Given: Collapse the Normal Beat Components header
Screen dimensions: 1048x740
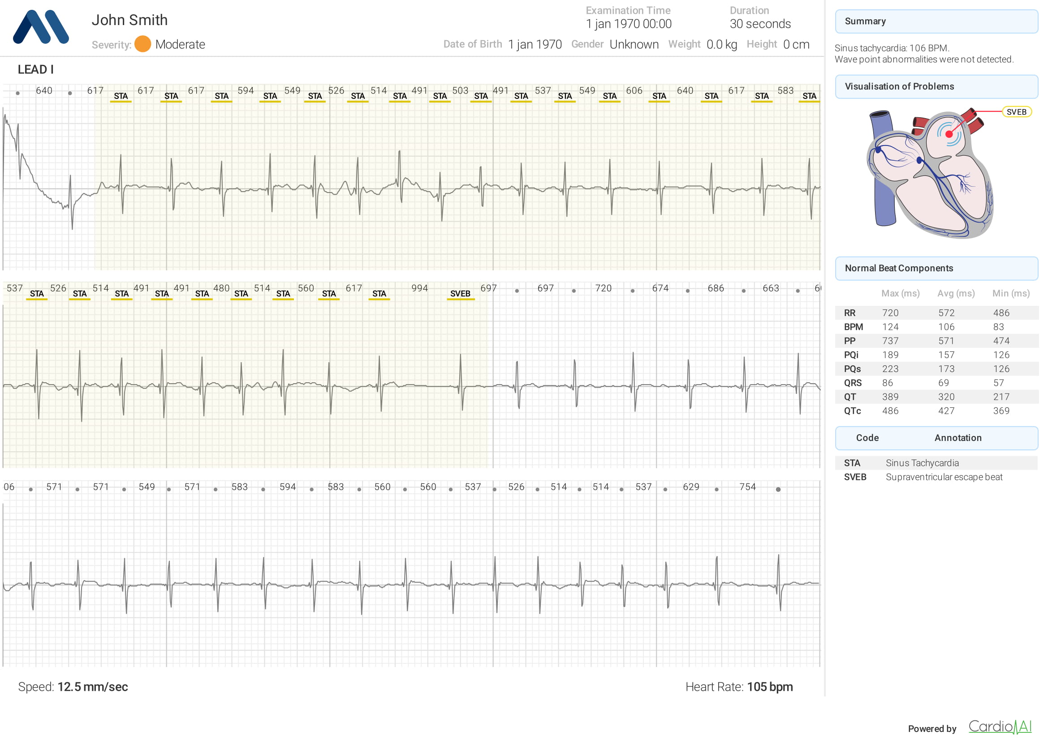Looking at the screenshot, I should point(936,269).
